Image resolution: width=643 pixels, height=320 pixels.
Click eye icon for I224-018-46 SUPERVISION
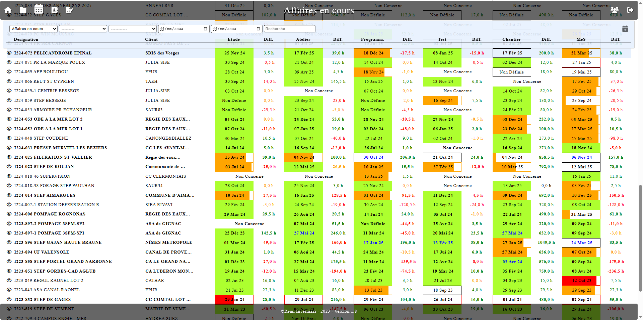pos(9,176)
